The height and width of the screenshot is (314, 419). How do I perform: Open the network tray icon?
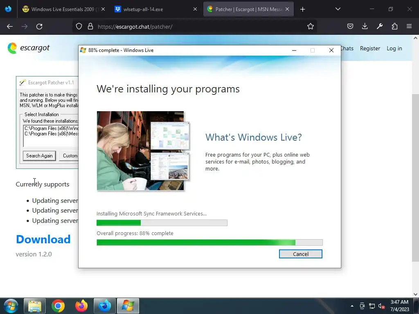[x=372, y=306]
